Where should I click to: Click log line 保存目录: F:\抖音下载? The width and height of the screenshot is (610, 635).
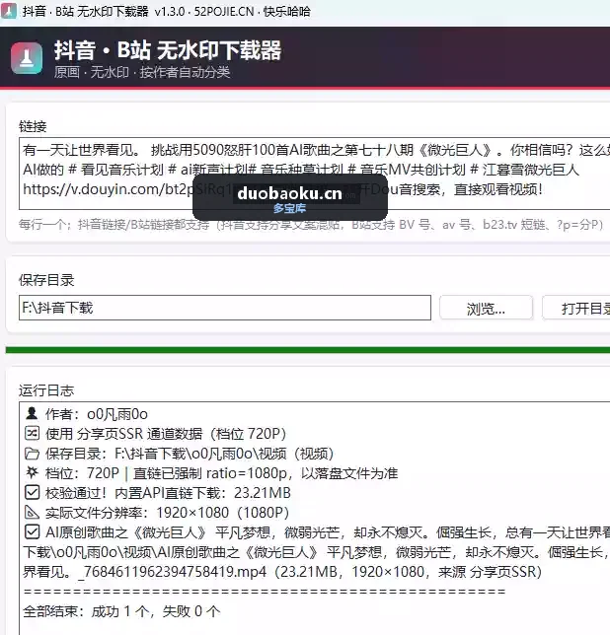pyautogui.click(x=190, y=454)
